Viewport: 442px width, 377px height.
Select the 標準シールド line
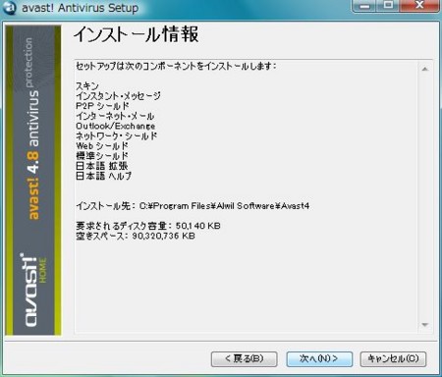[102, 156]
